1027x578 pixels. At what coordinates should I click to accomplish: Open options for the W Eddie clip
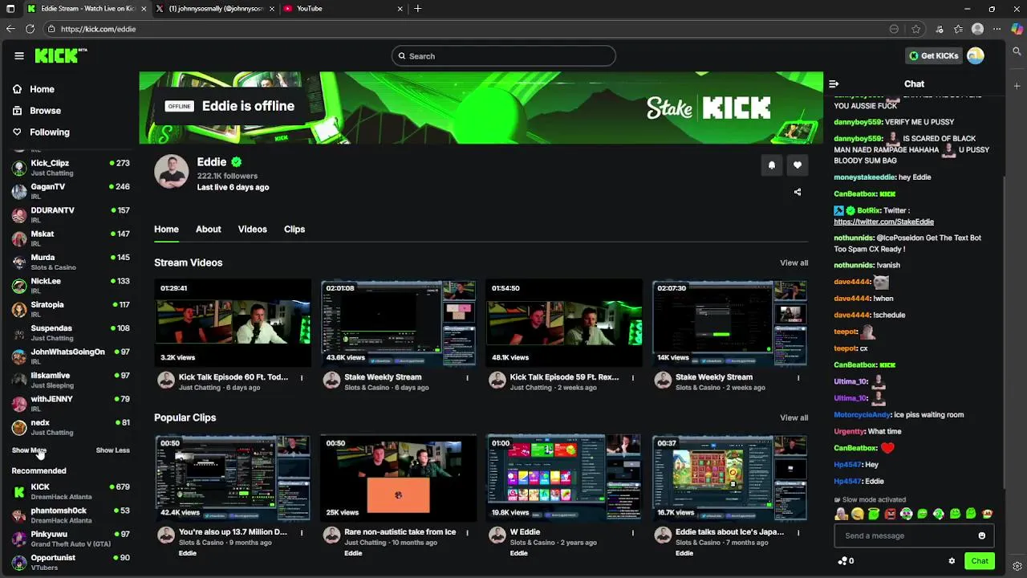coord(633,533)
